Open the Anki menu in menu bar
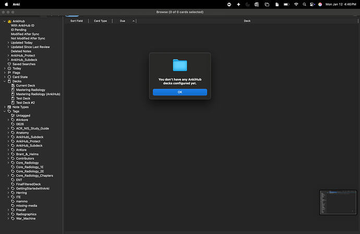 [16, 4]
